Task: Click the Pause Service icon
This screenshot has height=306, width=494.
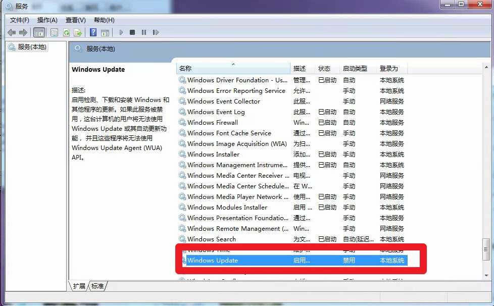Action: (143, 32)
